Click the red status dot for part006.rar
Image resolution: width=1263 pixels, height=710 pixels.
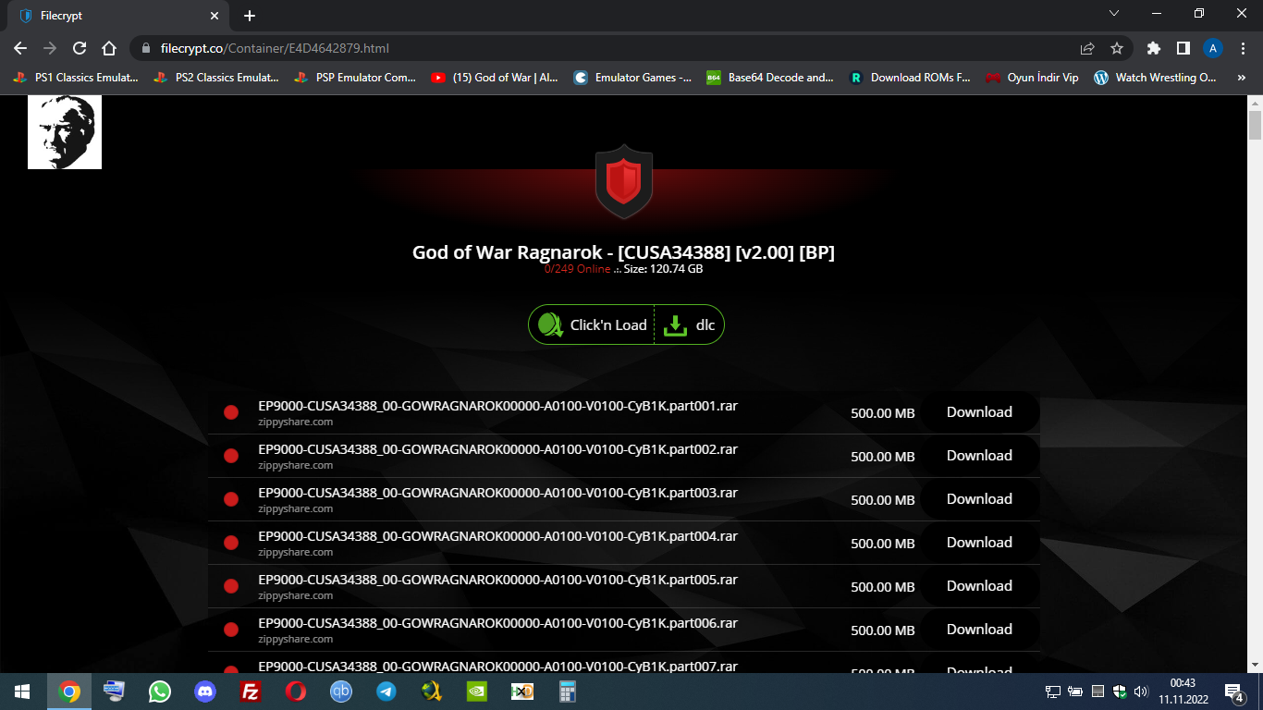231,630
